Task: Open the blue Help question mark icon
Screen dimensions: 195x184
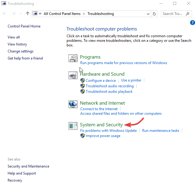Action: pyautogui.click(x=192, y=23)
